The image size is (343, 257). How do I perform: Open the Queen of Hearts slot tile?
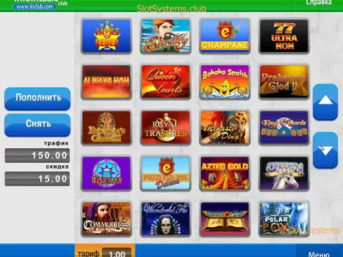[165, 82]
